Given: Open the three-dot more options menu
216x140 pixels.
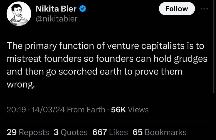Looking at the screenshot, I should (x=205, y=9).
